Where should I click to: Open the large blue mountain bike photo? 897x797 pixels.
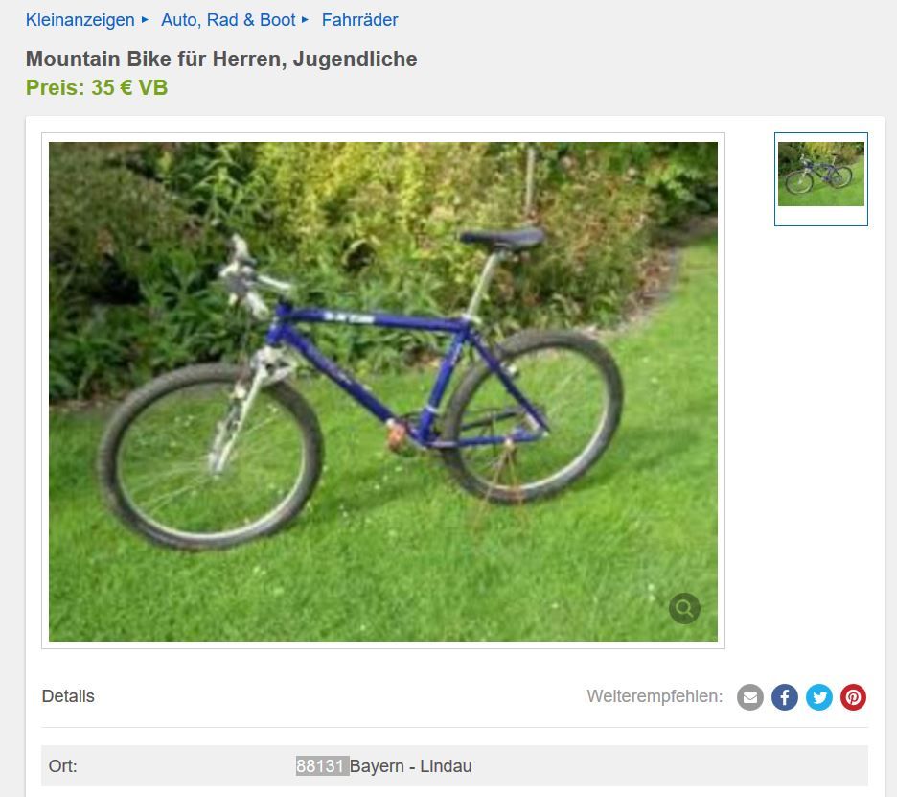383,391
